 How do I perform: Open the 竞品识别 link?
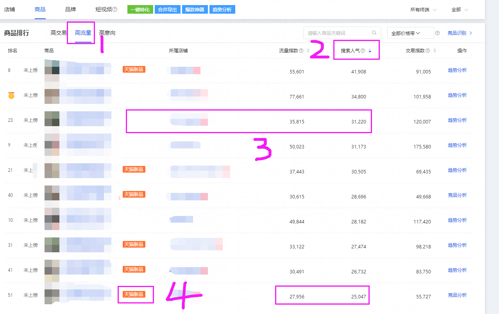point(460,33)
